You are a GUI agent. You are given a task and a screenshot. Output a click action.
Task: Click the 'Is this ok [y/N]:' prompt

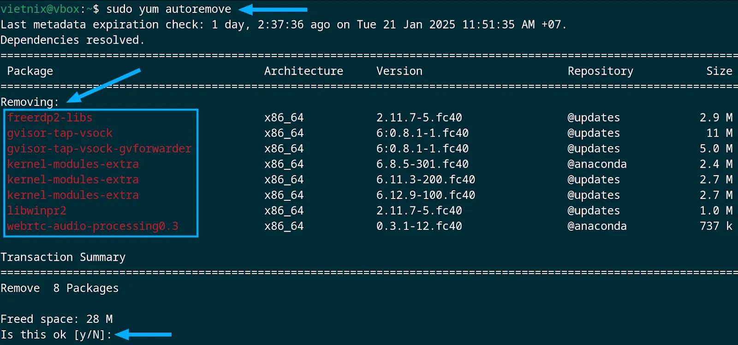click(x=56, y=335)
